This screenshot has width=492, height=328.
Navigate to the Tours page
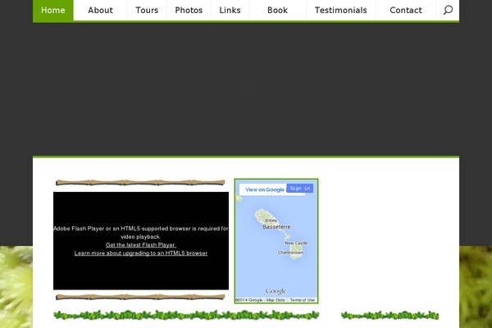(x=147, y=11)
